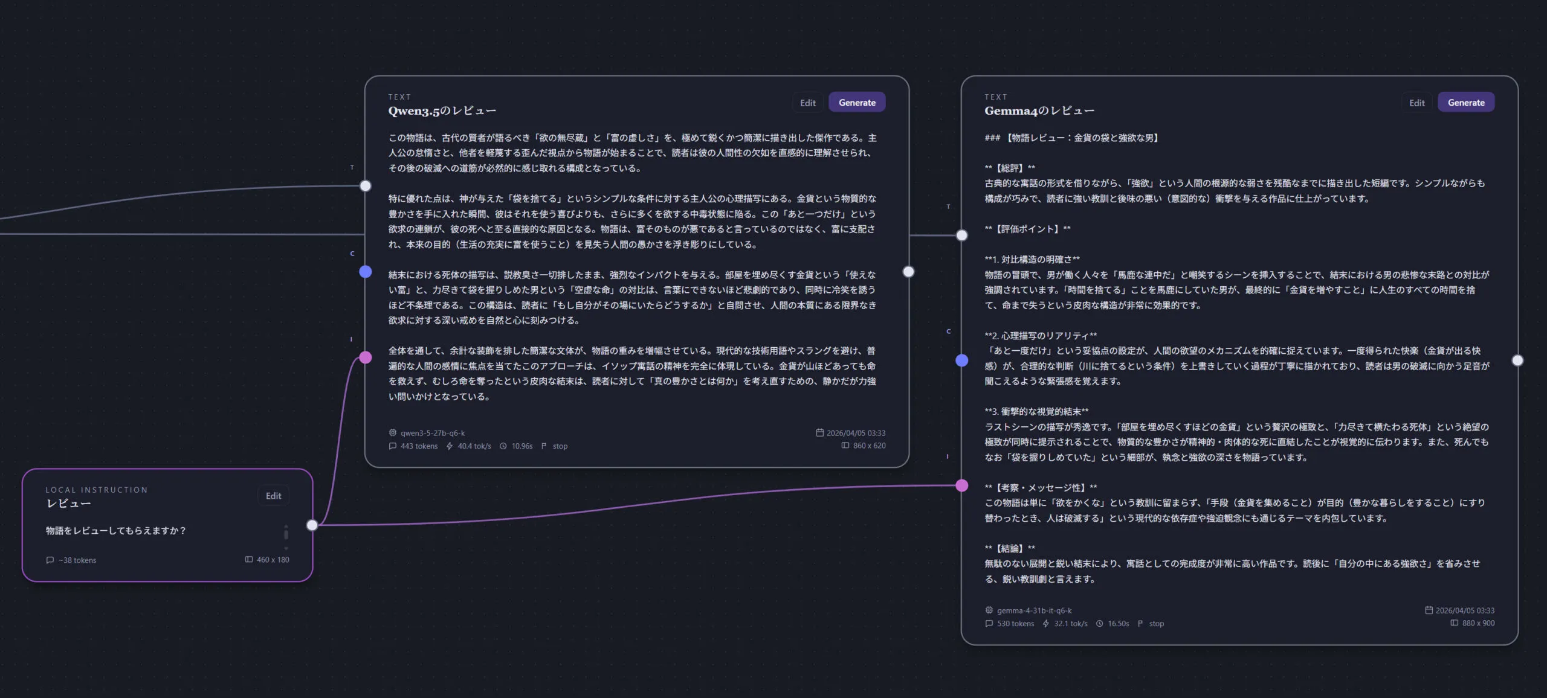
Task: Select the white T input port on Qwen3.5 node
Action: (x=366, y=186)
